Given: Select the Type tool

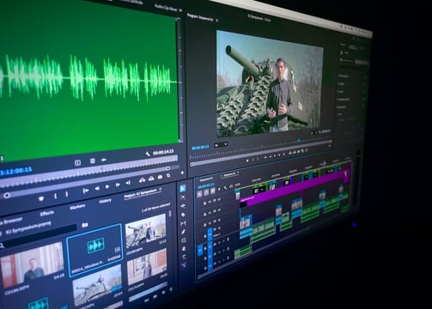Looking at the screenshot, I should pyautogui.click(x=184, y=257).
